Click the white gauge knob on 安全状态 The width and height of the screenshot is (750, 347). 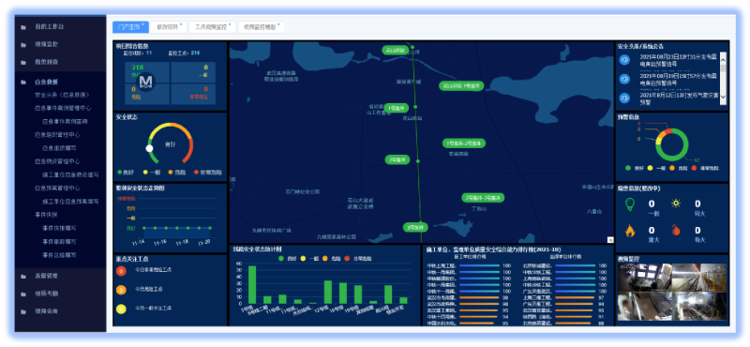(149, 149)
